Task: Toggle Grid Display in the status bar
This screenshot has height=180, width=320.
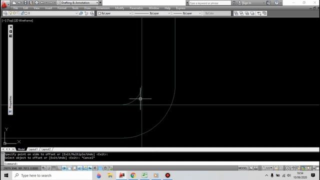Action: coord(53,168)
